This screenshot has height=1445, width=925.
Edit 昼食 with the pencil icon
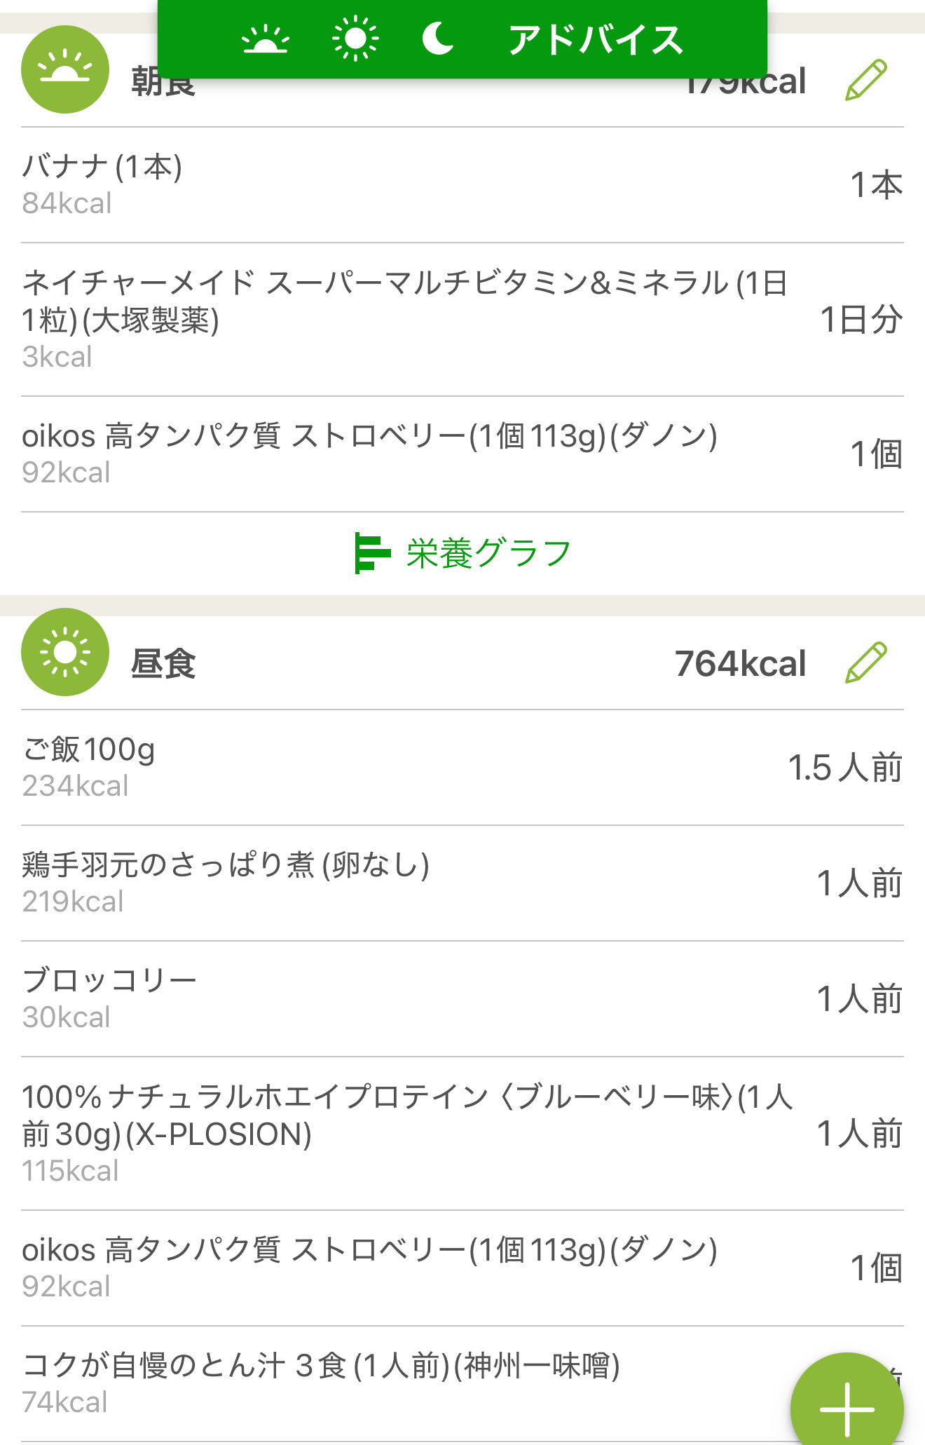coord(866,663)
